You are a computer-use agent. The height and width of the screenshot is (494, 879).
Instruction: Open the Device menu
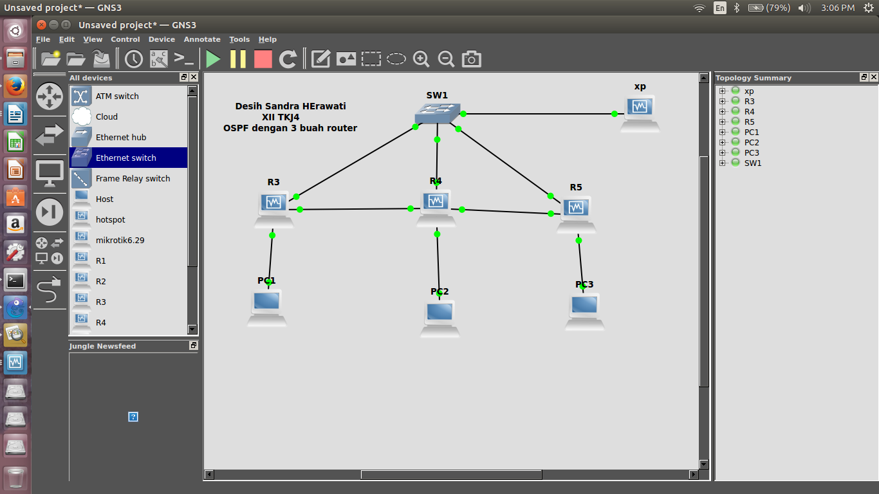pyautogui.click(x=162, y=39)
